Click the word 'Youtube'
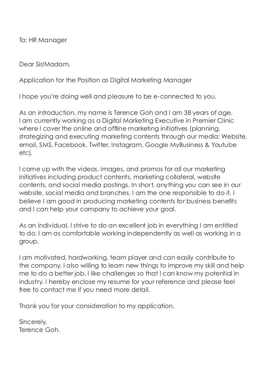The height and width of the screenshot is (377, 266). tap(224, 145)
